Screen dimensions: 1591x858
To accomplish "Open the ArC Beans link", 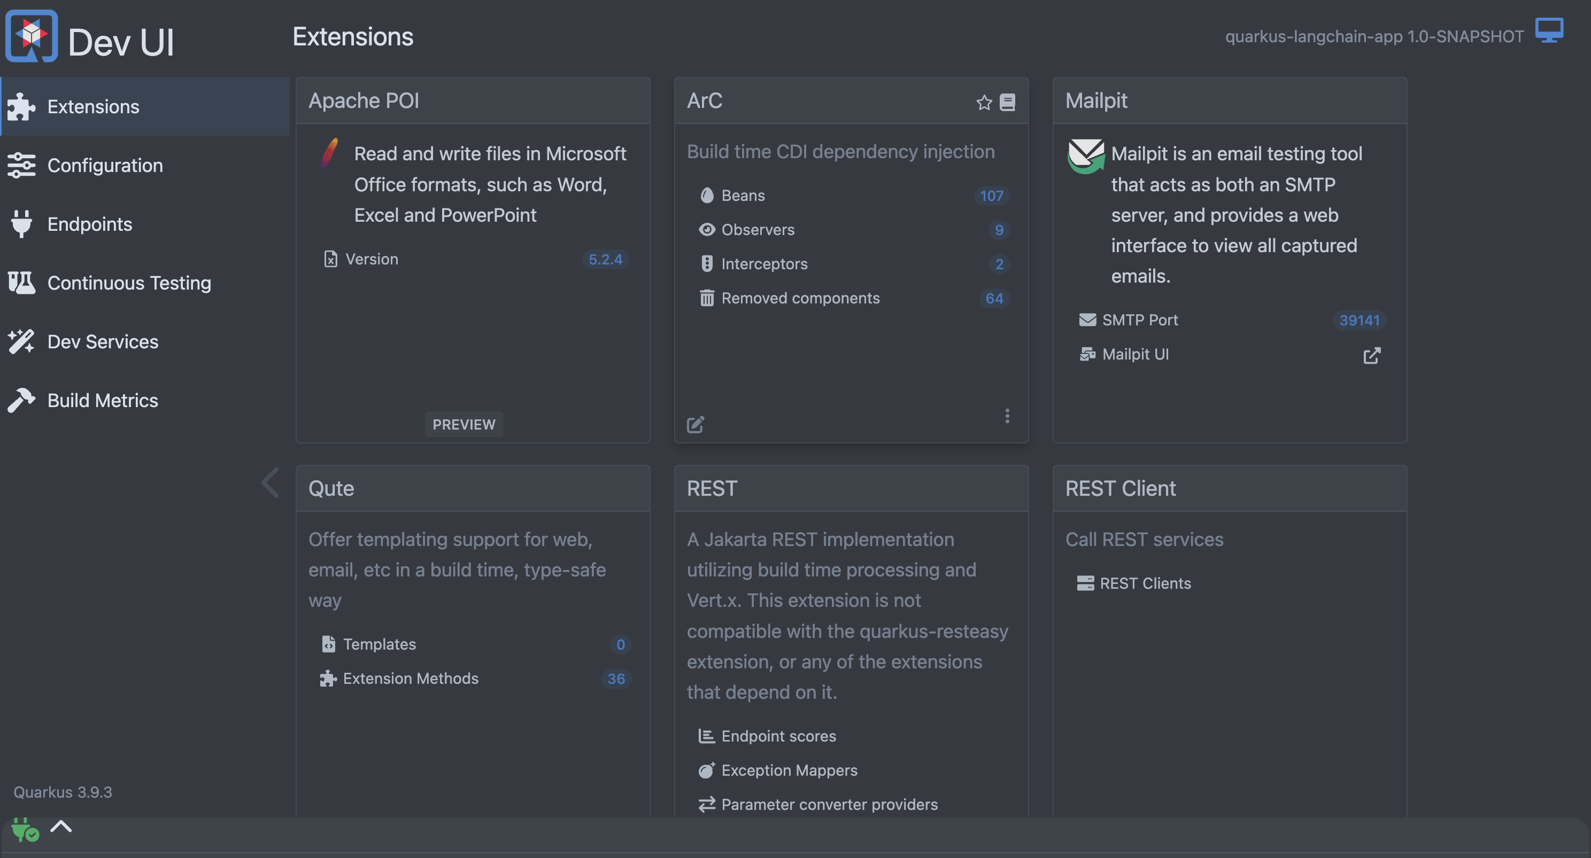I will (x=743, y=196).
